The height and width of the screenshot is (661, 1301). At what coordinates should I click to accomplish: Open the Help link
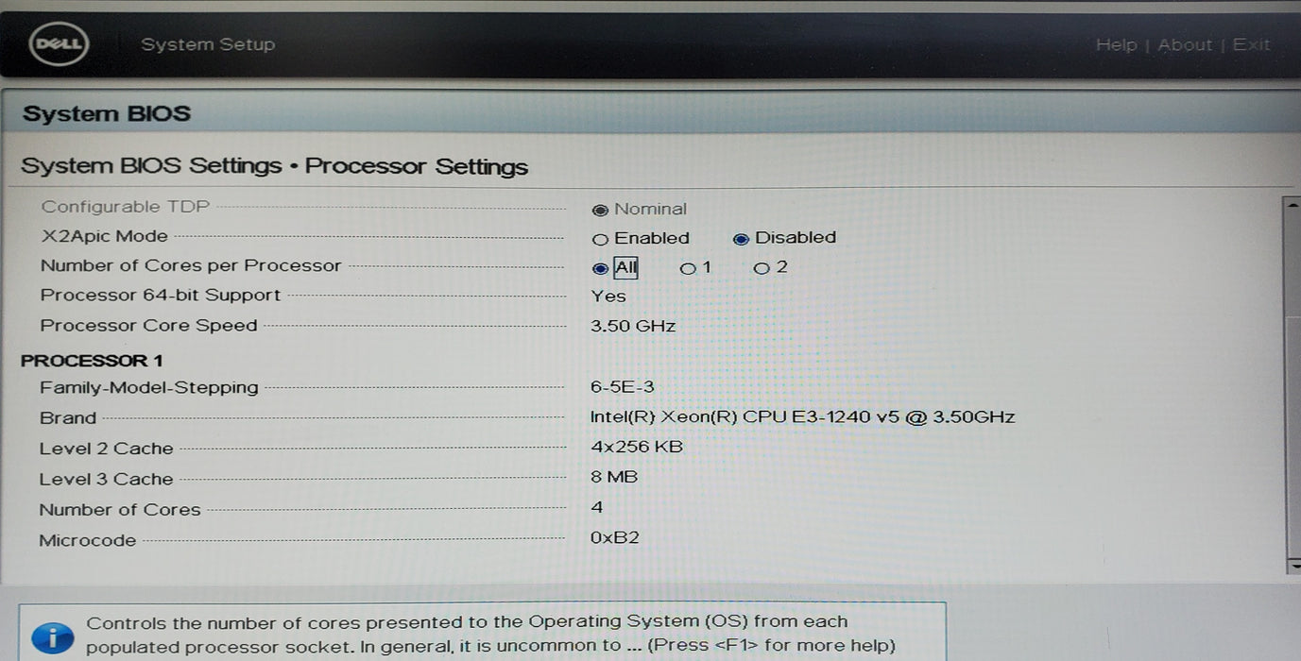pyautogui.click(x=1115, y=44)
